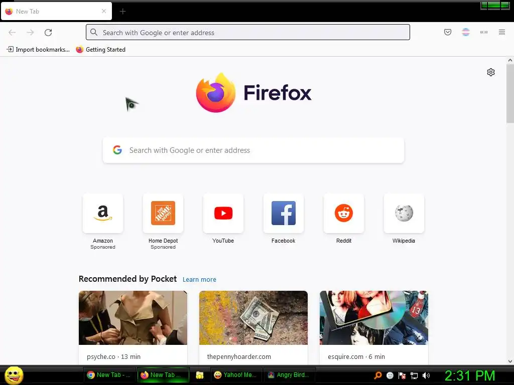Open the smiley face start button

[14, 375]
